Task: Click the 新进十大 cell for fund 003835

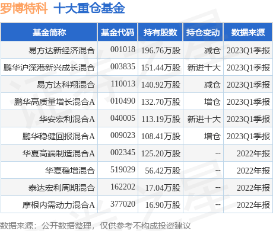Action: pos(204,68)
